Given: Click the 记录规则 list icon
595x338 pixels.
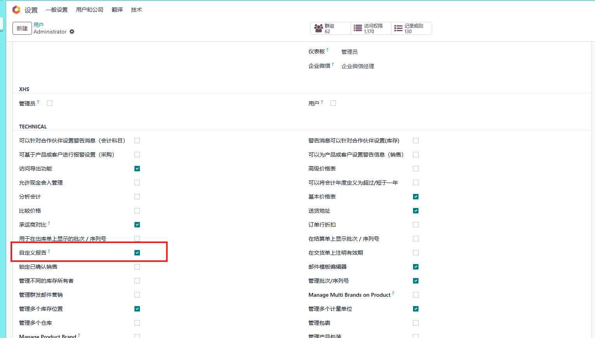Looking at the screenshot, I should [x=398, y=28].
